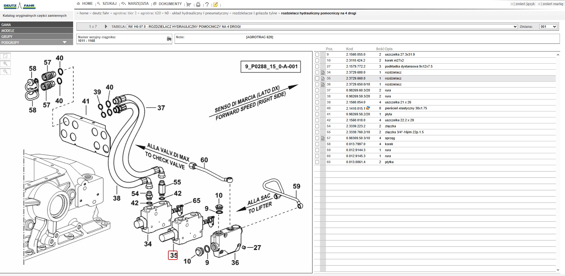The image size is (565, 276).
Task: Open the yellow notes icon
Action: click(215, 4)
